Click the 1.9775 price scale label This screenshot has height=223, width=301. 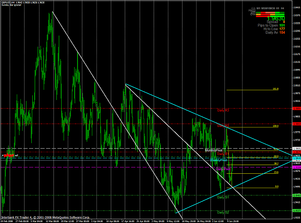pos(297,132)
